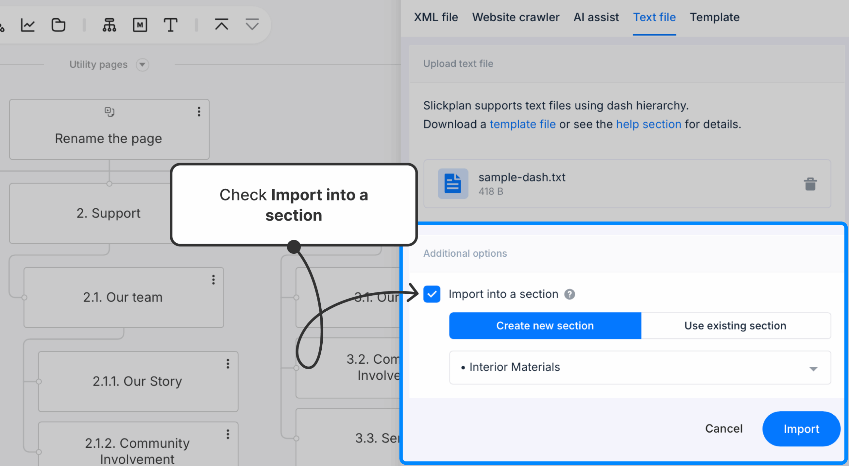Click the Utility pages label

tap(98, 65)
